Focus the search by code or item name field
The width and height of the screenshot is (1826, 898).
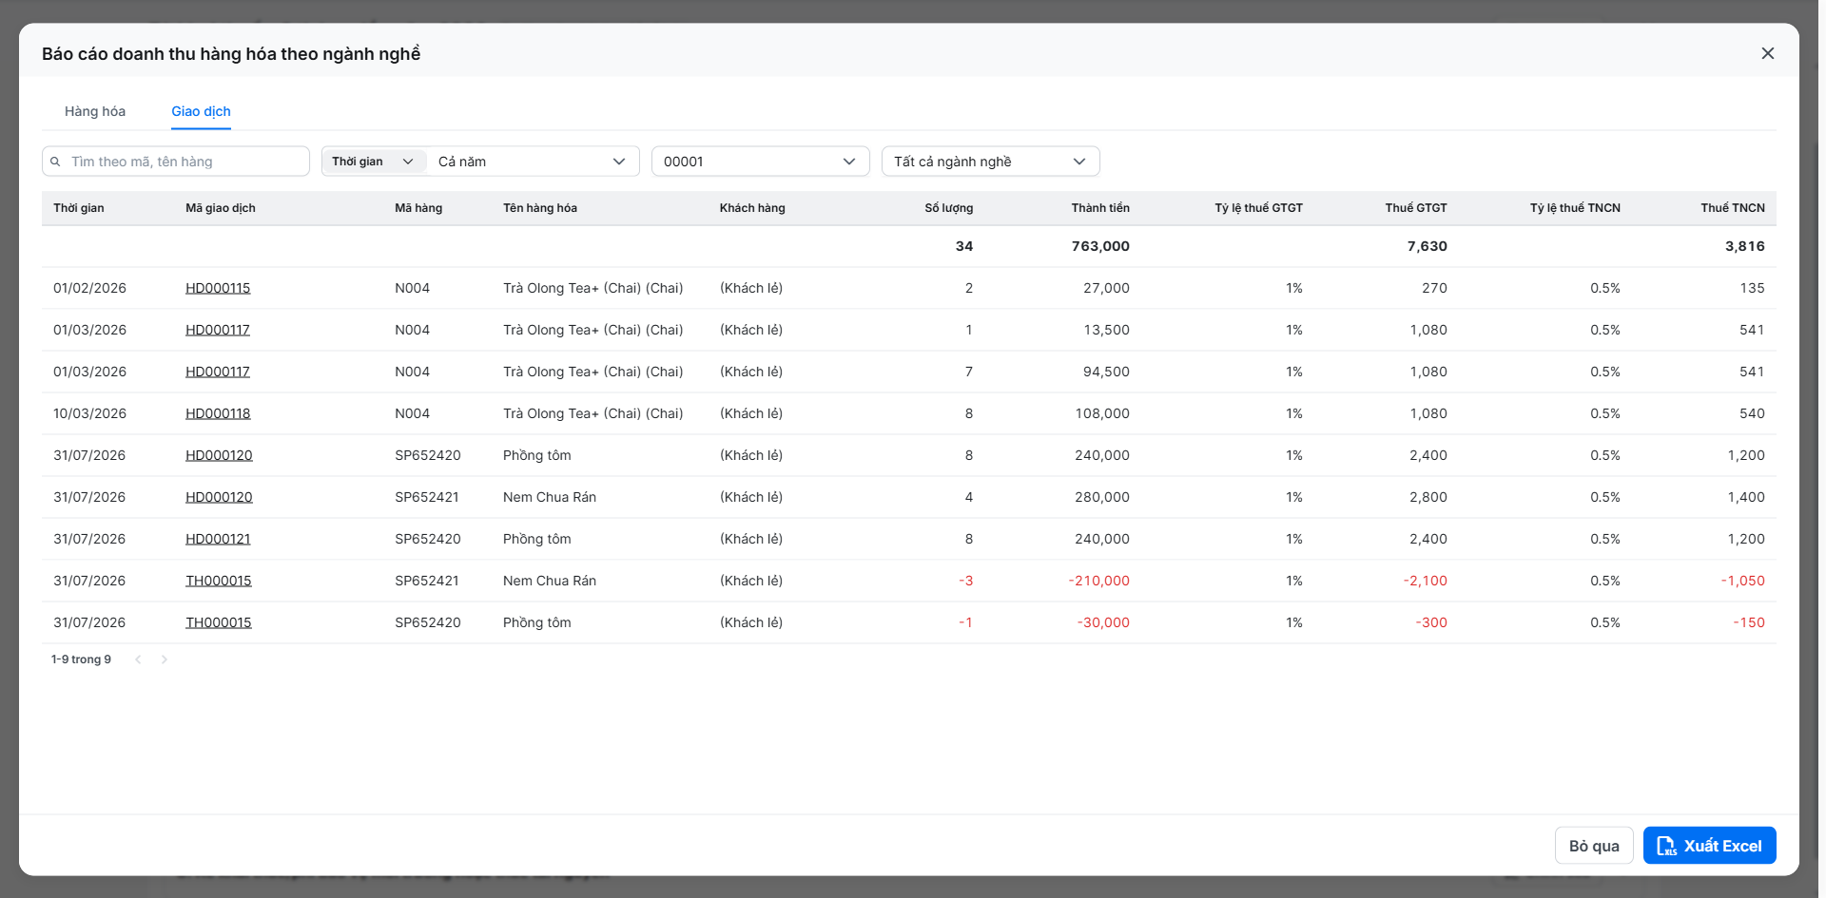[176, 162]
